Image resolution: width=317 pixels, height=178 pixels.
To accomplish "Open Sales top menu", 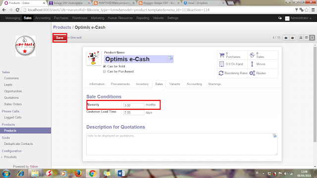I will (x=28, y=18).
